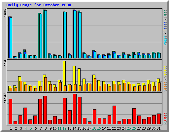Click the tall cyan Pages bar for day 15

tap(80, 35)
